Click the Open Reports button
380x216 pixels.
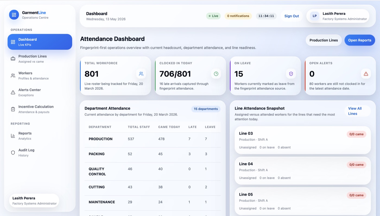(x=360, y=40)
